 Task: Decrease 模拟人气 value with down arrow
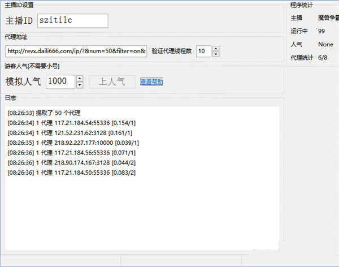click(79, 85)
